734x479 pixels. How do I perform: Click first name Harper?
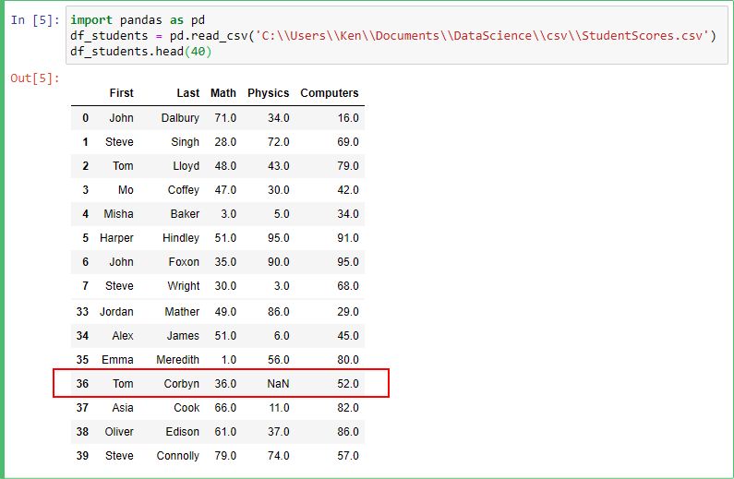116,238
